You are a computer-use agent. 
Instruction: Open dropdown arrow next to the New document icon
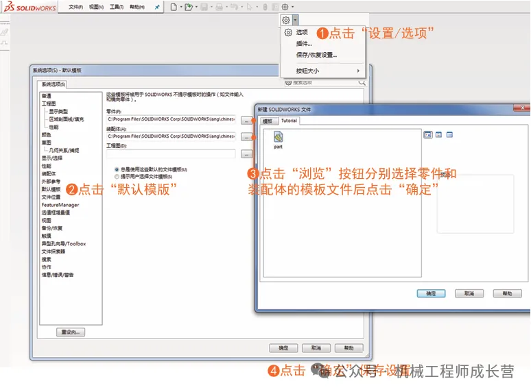tap(181, 7)
